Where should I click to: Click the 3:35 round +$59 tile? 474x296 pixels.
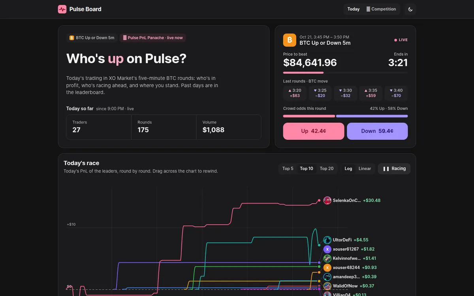(371, 93)
